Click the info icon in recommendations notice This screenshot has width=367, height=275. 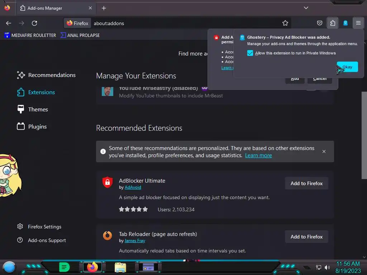(103, 151)
